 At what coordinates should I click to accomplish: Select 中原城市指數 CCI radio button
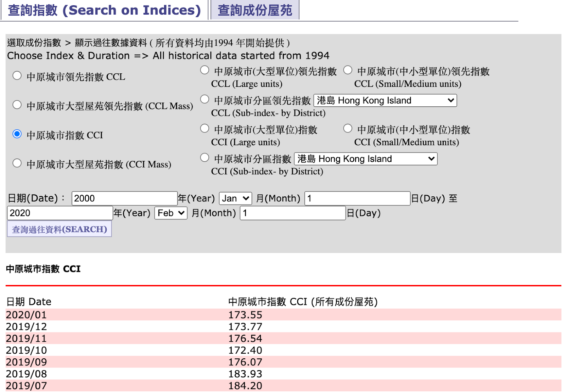click(x=17, y=134)
